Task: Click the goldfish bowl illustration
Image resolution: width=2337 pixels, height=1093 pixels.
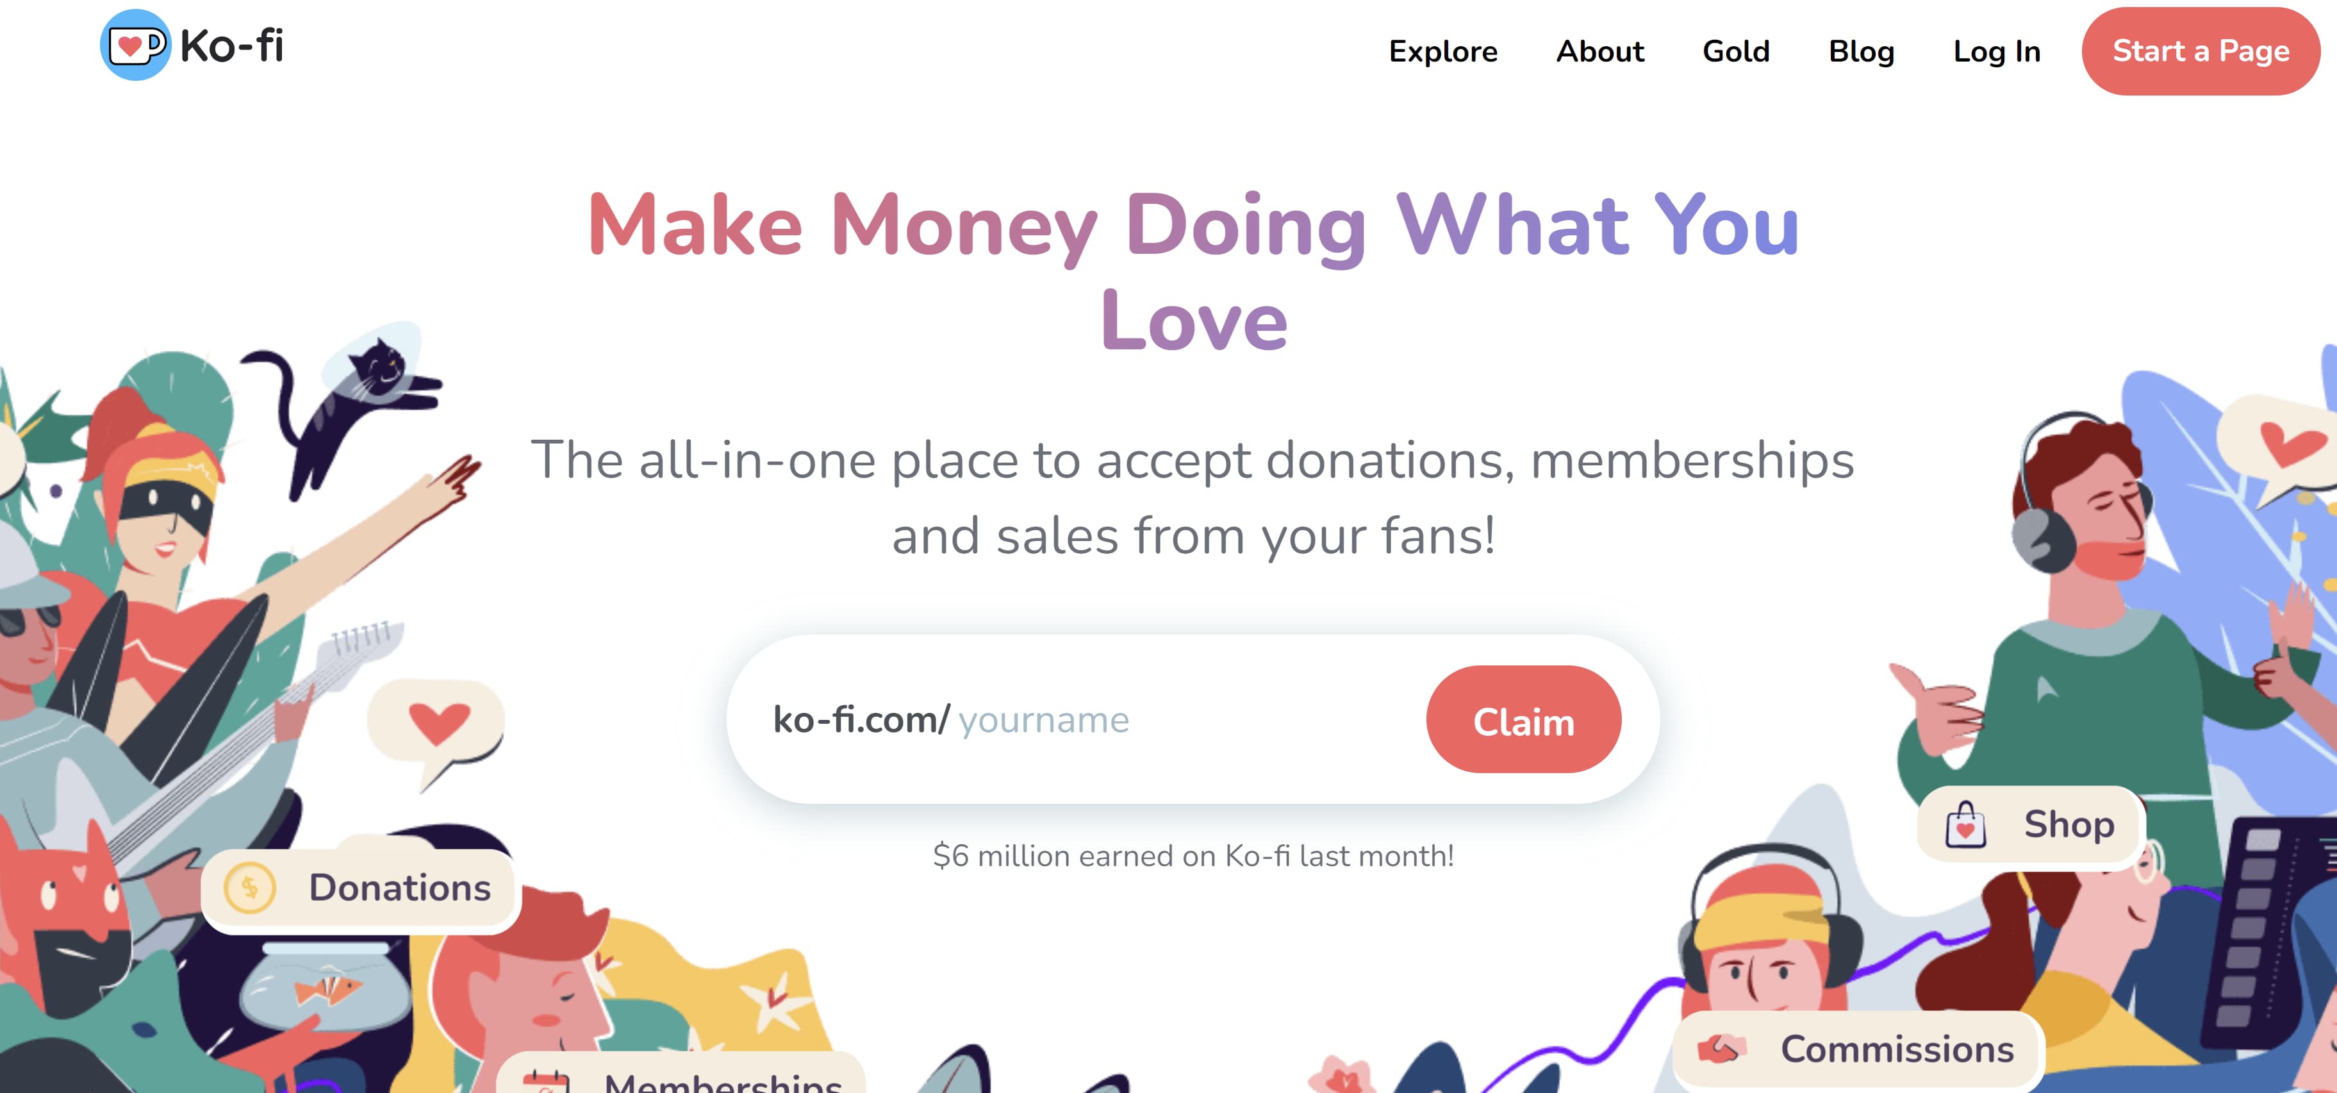Action: pyautogui.click(x=327, y=990)
